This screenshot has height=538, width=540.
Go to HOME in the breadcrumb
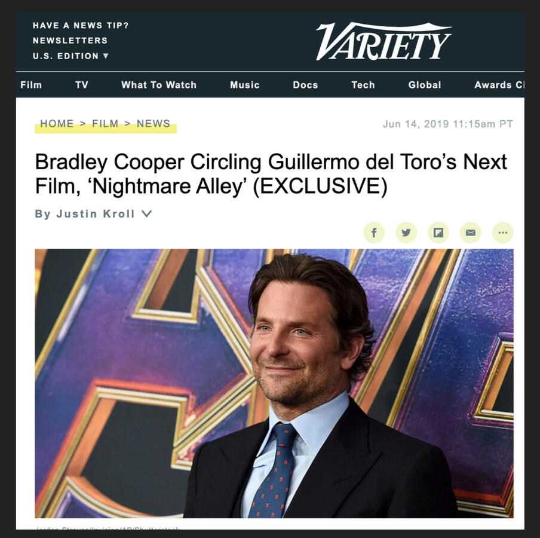coord(57,123)
